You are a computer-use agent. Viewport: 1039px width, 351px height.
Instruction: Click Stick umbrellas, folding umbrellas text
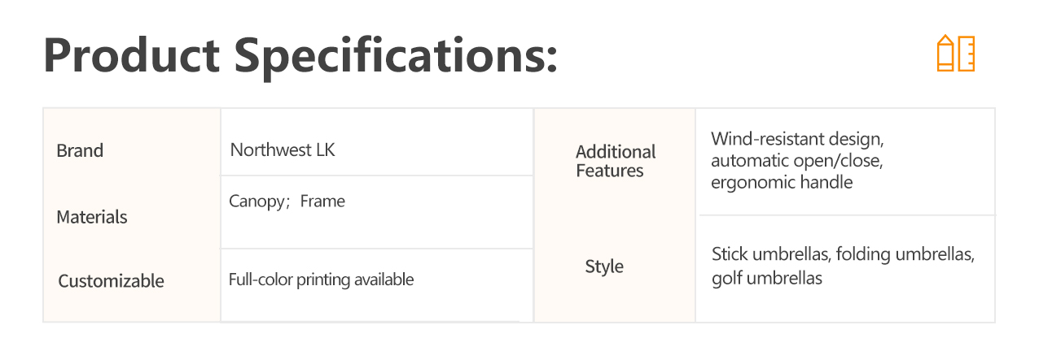click(843, 254)
